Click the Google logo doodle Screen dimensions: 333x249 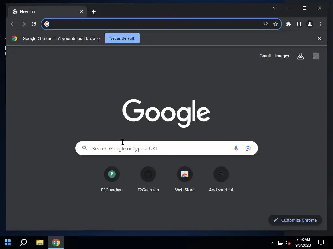coord(166,113)
